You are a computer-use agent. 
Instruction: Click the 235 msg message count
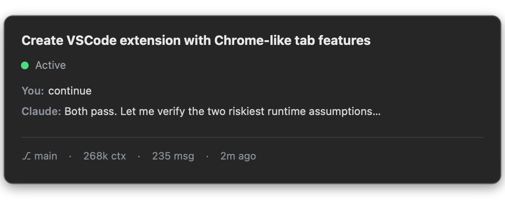coord(173,156)
